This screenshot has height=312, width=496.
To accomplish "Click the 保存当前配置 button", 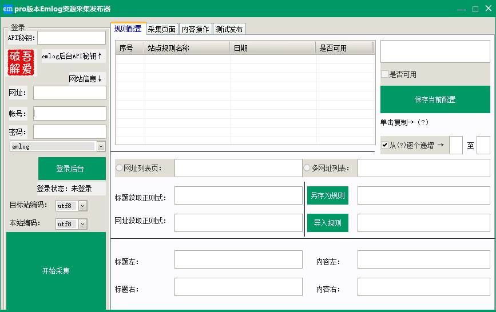I will pyautogui.click(x=435, y=99).
